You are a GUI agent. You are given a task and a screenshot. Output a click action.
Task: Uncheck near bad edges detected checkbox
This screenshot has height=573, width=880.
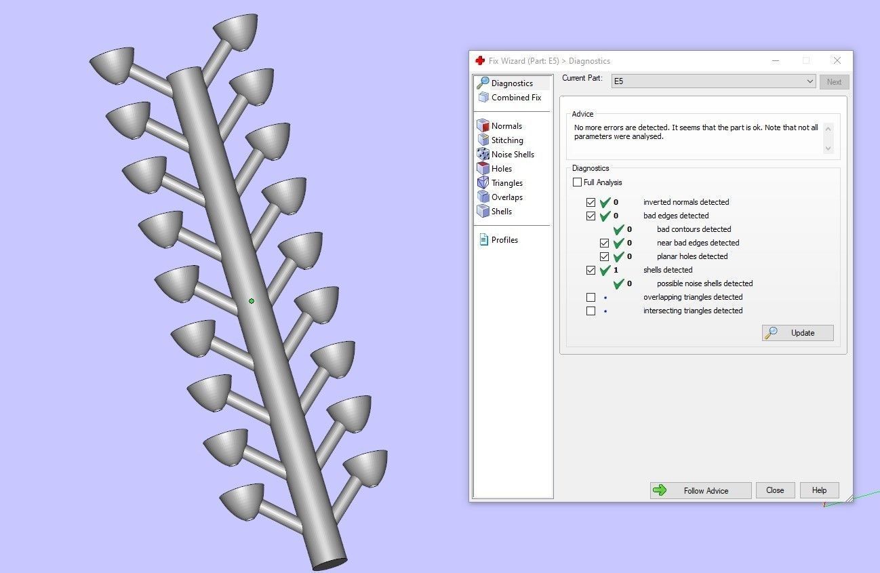point(604,243)
